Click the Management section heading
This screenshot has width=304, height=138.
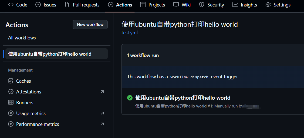(20, 70)
